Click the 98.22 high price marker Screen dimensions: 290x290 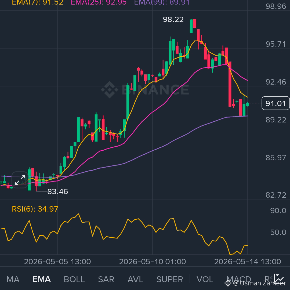(x=173, y=19)
